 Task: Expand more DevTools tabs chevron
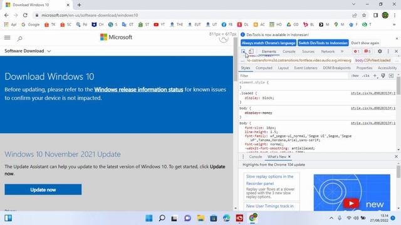pyautogui.click(x=342, y=51)
